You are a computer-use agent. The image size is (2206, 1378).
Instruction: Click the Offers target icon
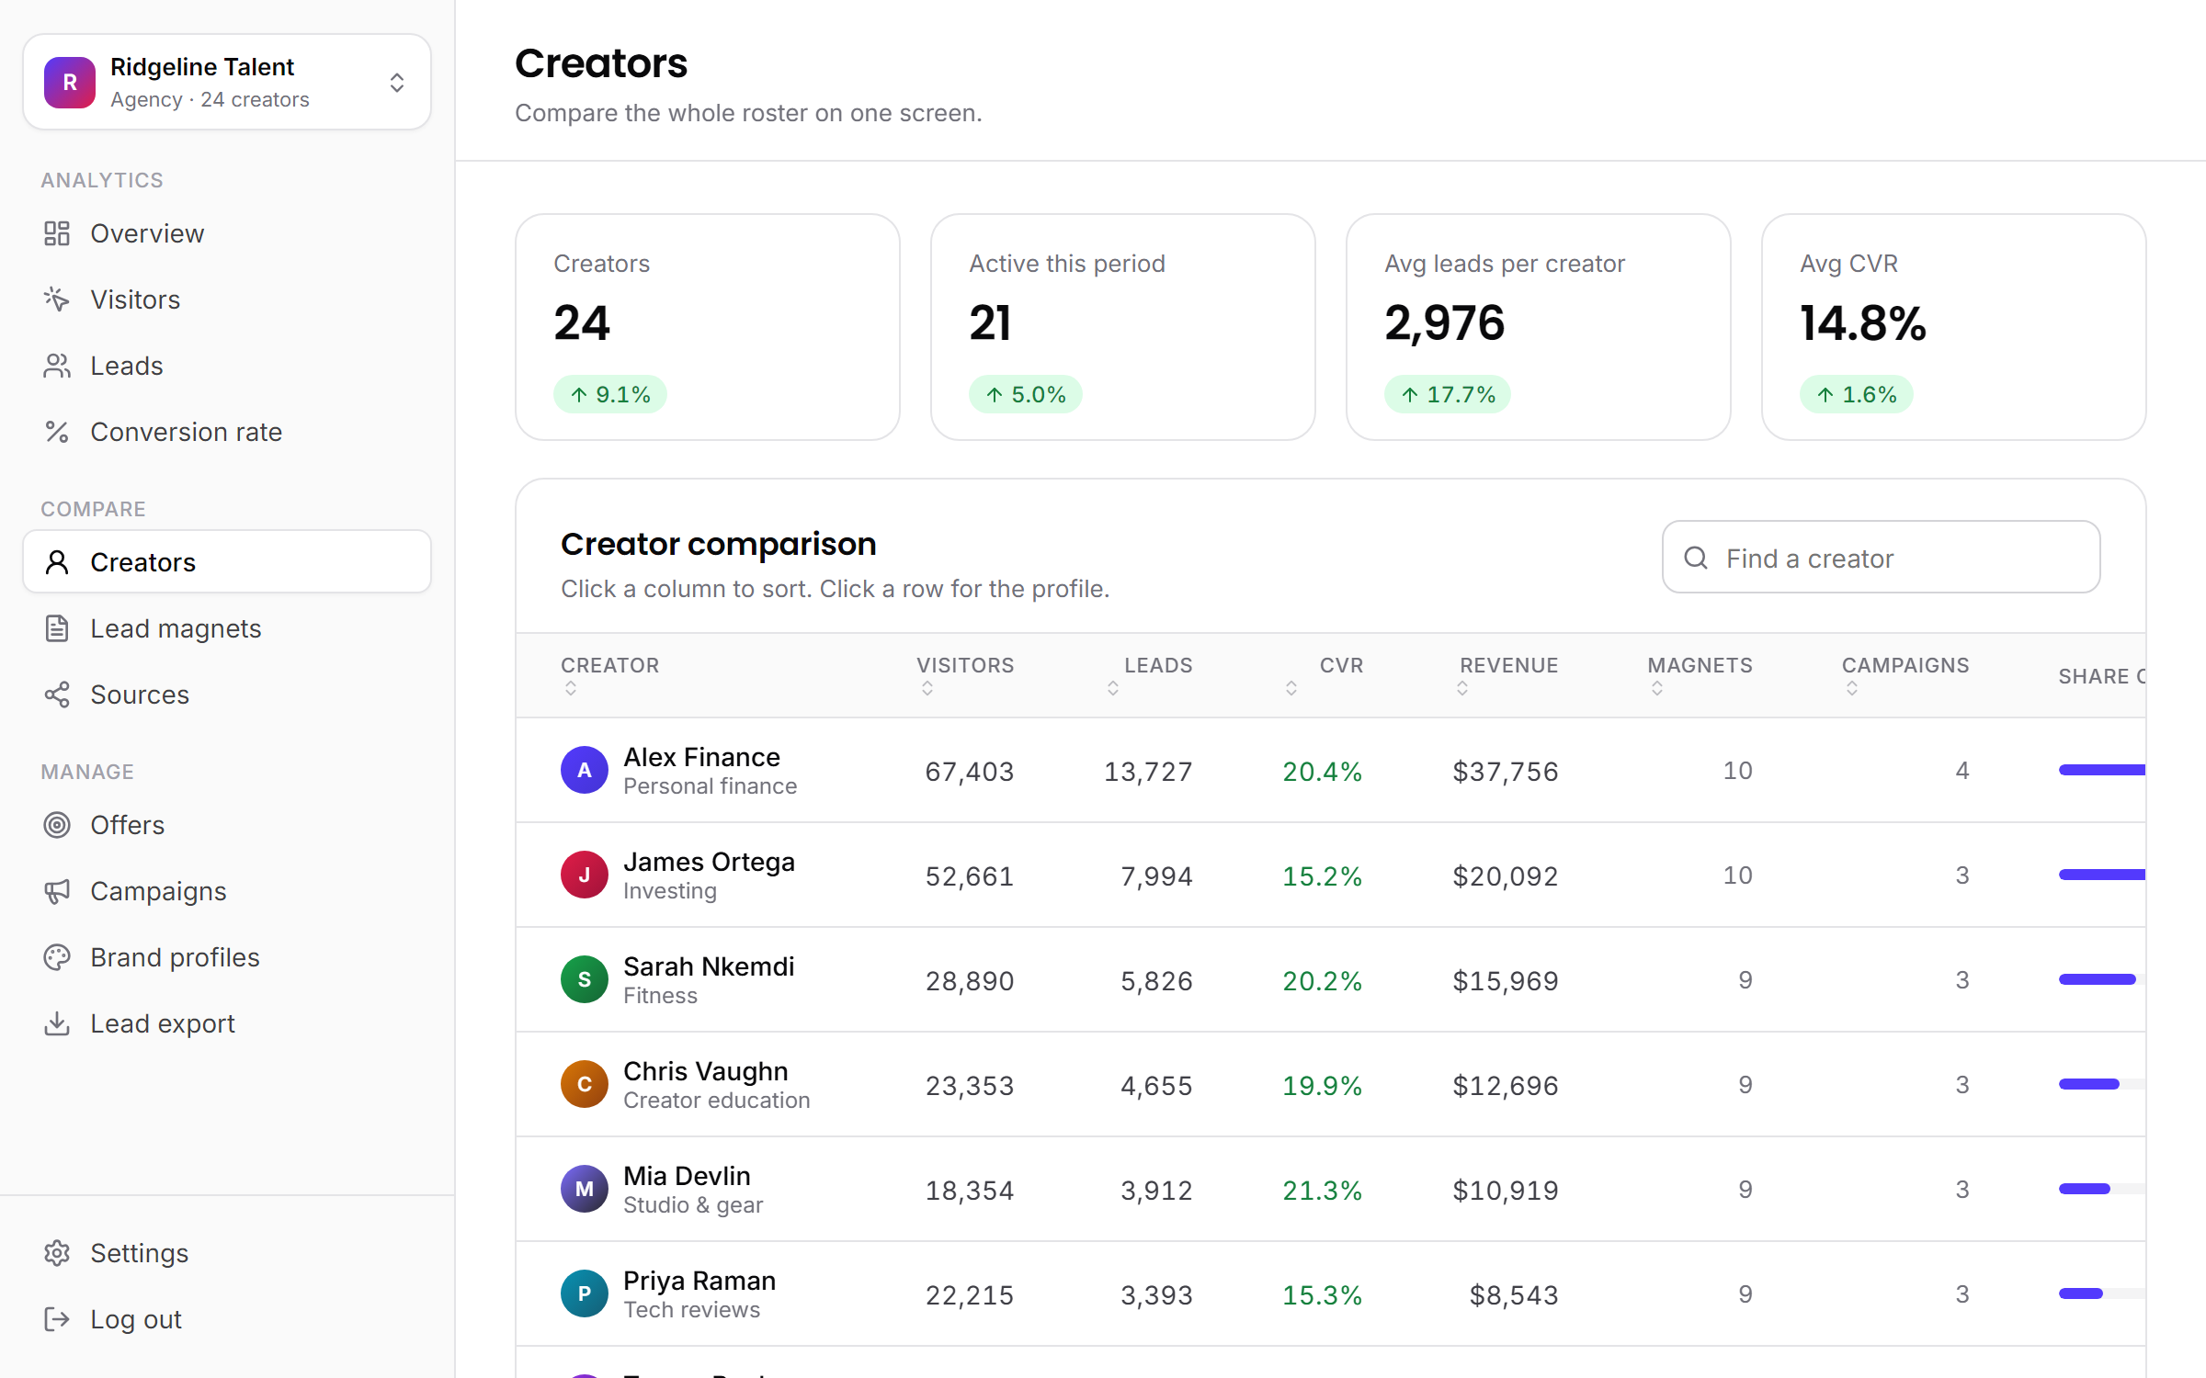click(57, 825)
